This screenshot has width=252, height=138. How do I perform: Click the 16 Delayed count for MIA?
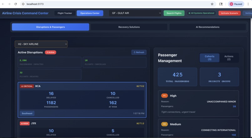[51, 93]
